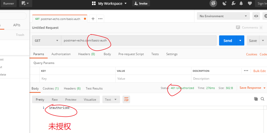Click the Invite button
This screenshot has width=267, height=133.
[x=141, y=4]
